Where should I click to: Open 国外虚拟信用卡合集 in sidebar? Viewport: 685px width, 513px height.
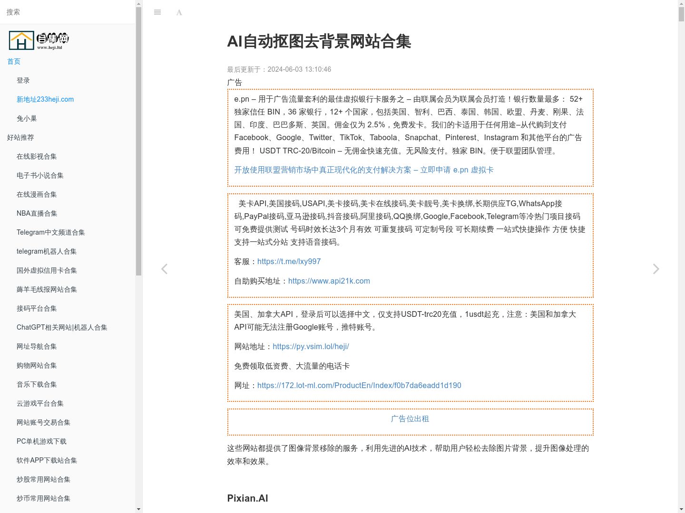47,270
